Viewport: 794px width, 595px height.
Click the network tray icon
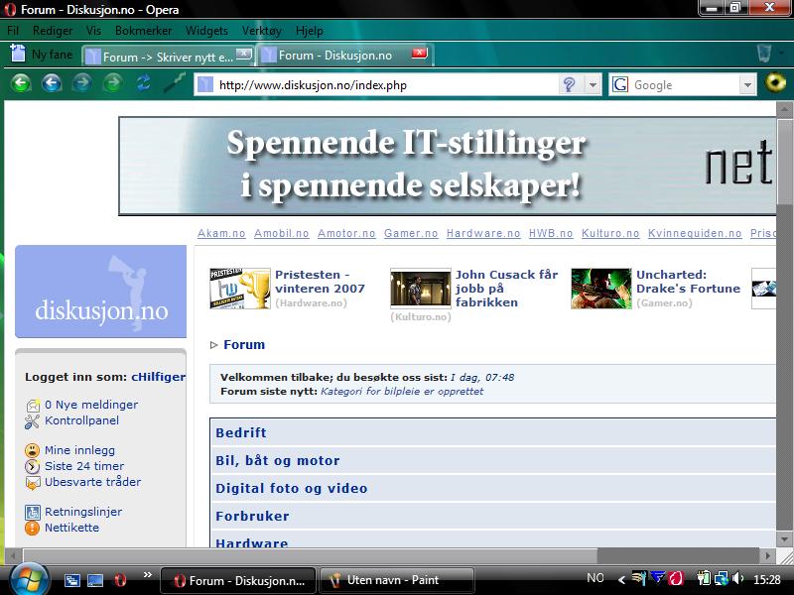[x=722, y=578]
